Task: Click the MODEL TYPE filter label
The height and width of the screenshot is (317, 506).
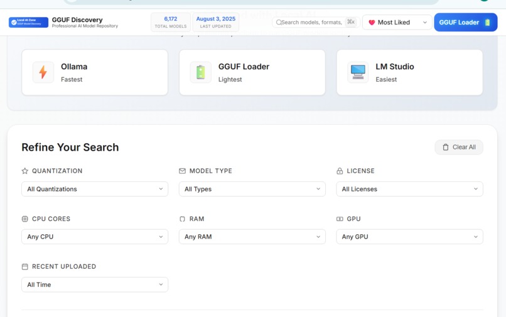Action: [211, 171]
